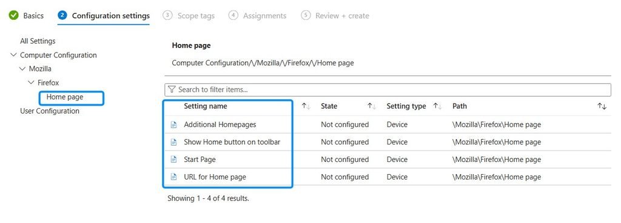Click Not configured state of Start Page
The width and height of the screenshot is (621, 223).
pyautogui.click(x=344, y=160)
